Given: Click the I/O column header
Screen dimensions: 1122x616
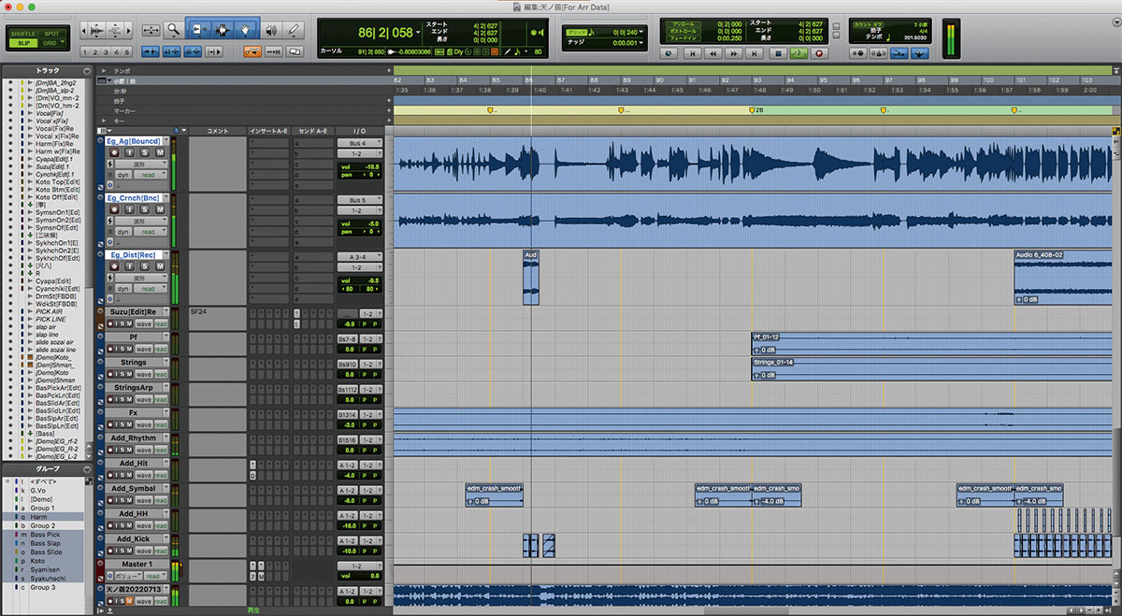Looking at the screenshot, I should [x=360, y=131].
